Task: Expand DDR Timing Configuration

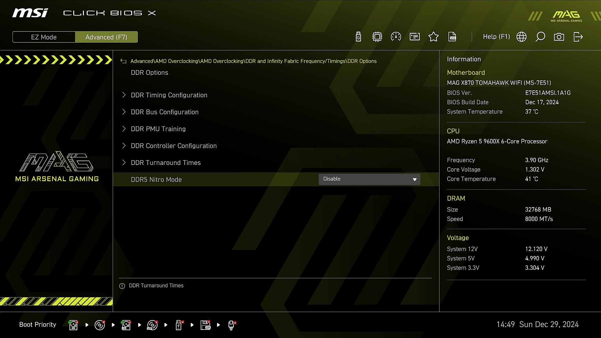Action: pyautogui.click(x=169, y=95)
